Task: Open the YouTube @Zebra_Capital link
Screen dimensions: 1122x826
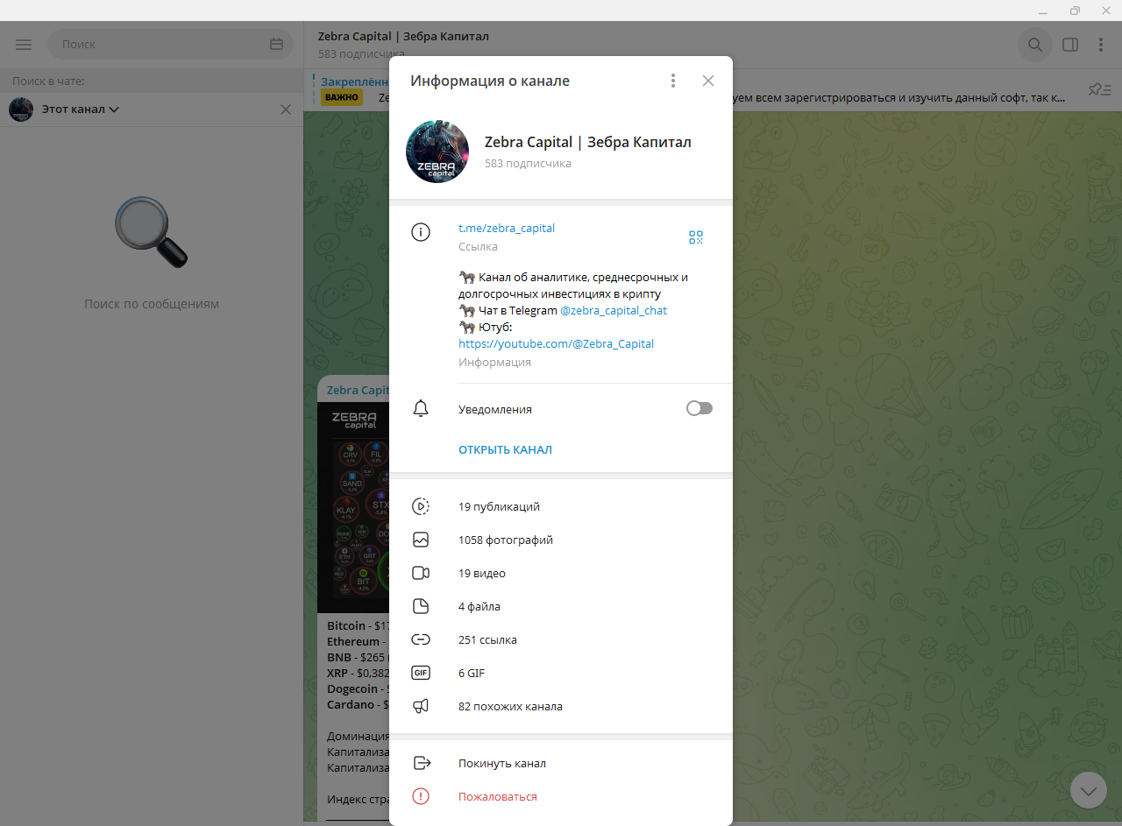Action: (556, 343)
